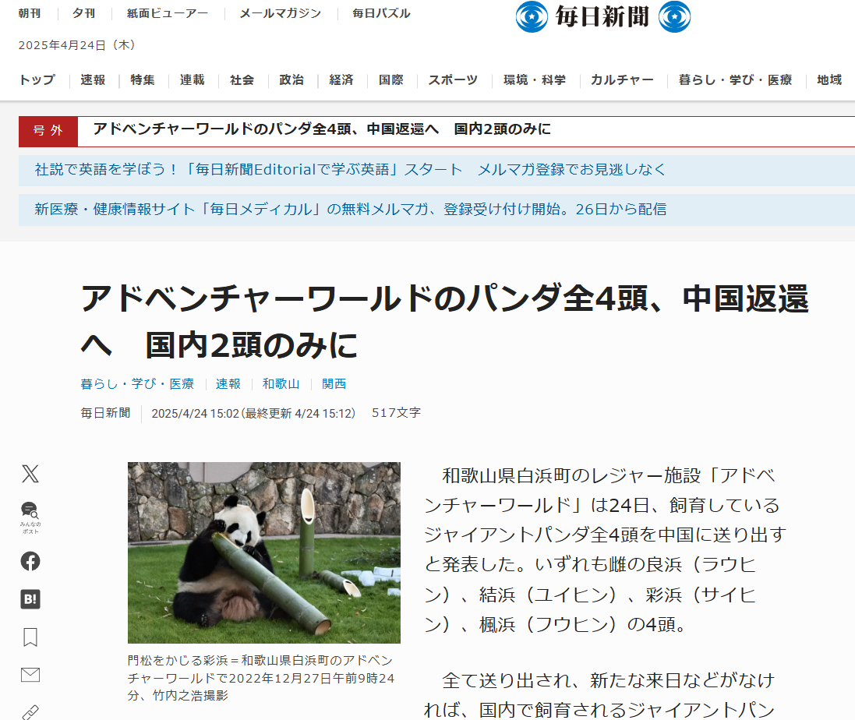Click the 毎日新聞 logo in header

602,16
